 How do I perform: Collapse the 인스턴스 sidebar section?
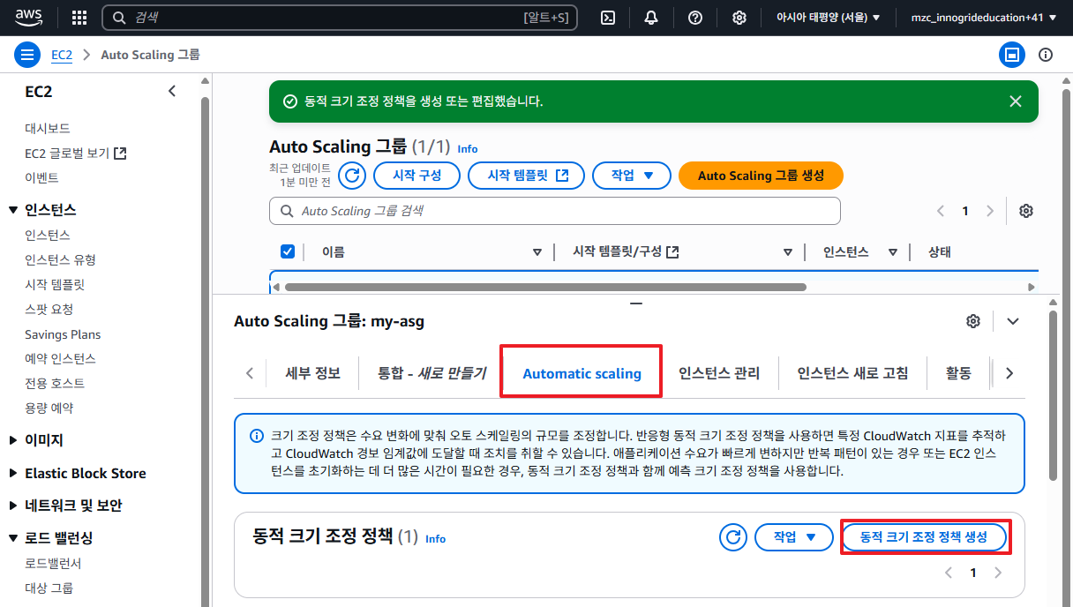coord(13,210)
